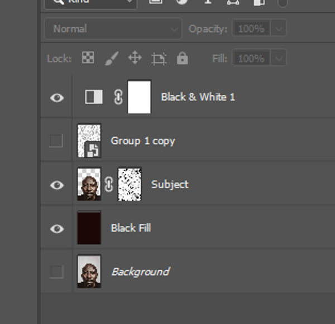Select the Subject layer portrait thumbnail
The width and height of the screenshot is (335, 324).
(x=89, y=184)
